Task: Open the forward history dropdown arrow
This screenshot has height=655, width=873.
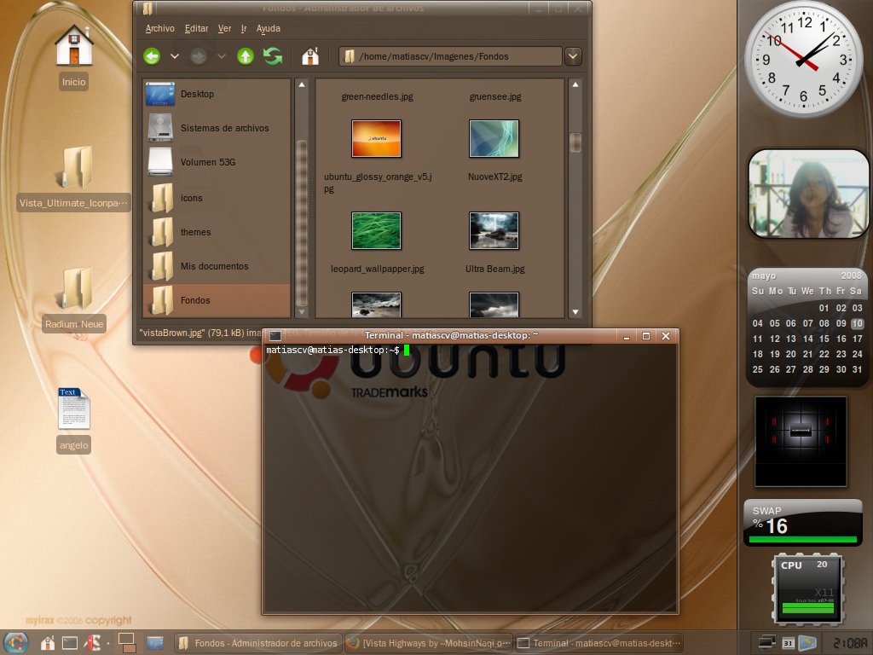Action: [221, 56]
